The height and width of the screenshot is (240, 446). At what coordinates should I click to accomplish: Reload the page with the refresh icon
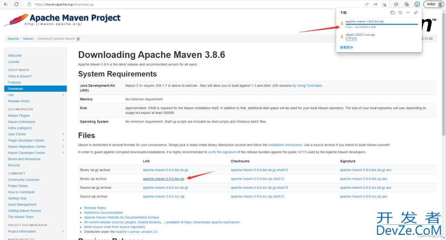[17, 4]
